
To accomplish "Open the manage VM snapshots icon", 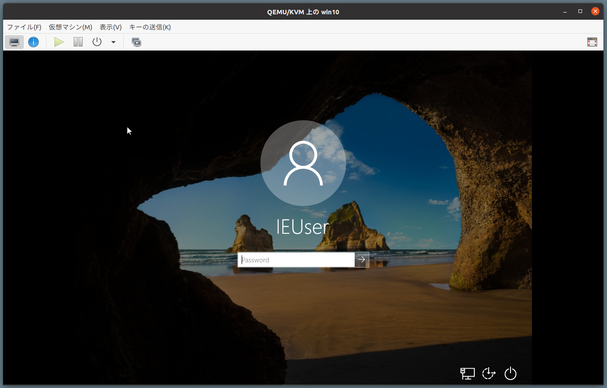I will [x=137, y=42].
